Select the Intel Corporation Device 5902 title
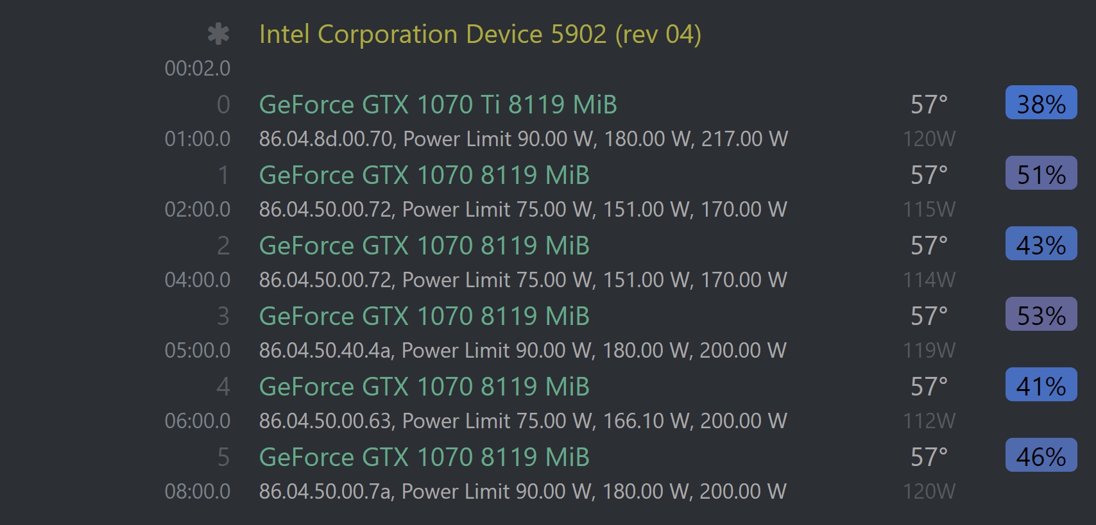 coord(480,35)
